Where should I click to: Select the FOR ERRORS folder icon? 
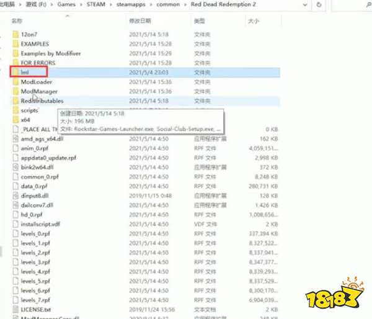click(x=15, y=63)
